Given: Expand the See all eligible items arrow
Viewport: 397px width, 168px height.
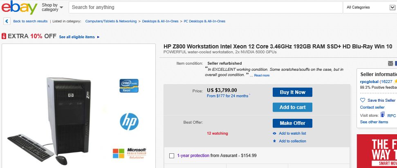Looking at the screenshot, I should [98, 37].
